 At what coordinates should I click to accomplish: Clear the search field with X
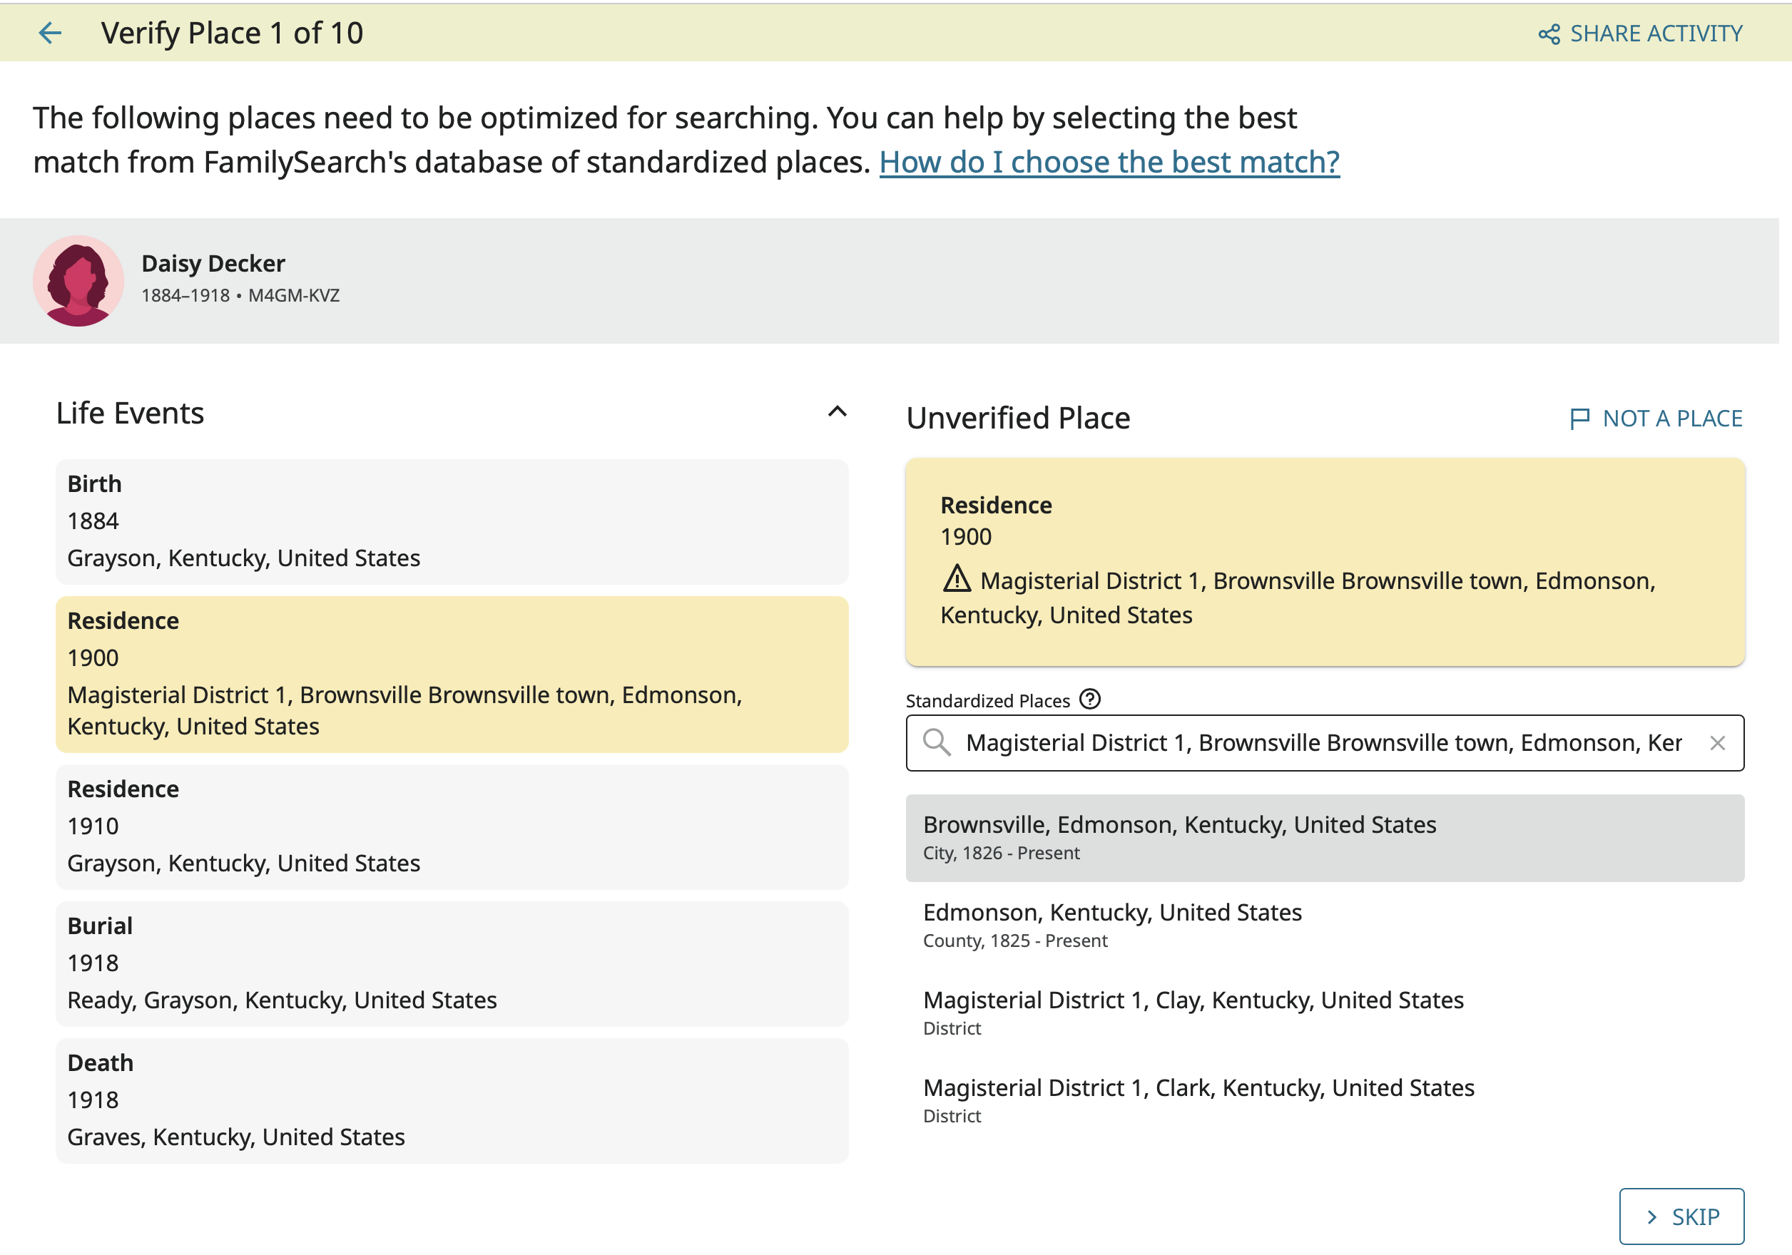tap(1717, 742)
